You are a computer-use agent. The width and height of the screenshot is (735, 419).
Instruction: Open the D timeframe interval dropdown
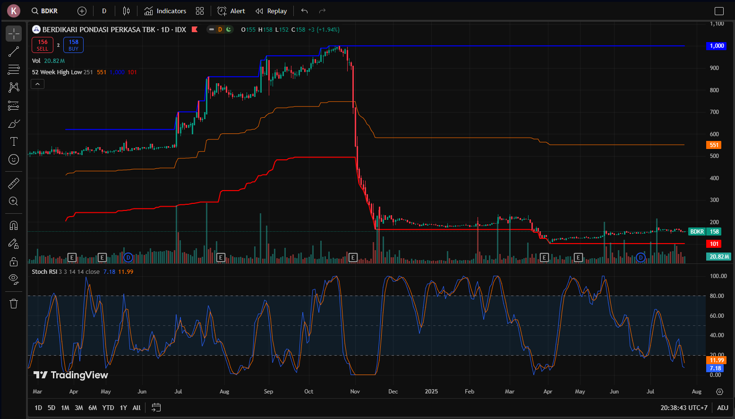coord(104,11)
